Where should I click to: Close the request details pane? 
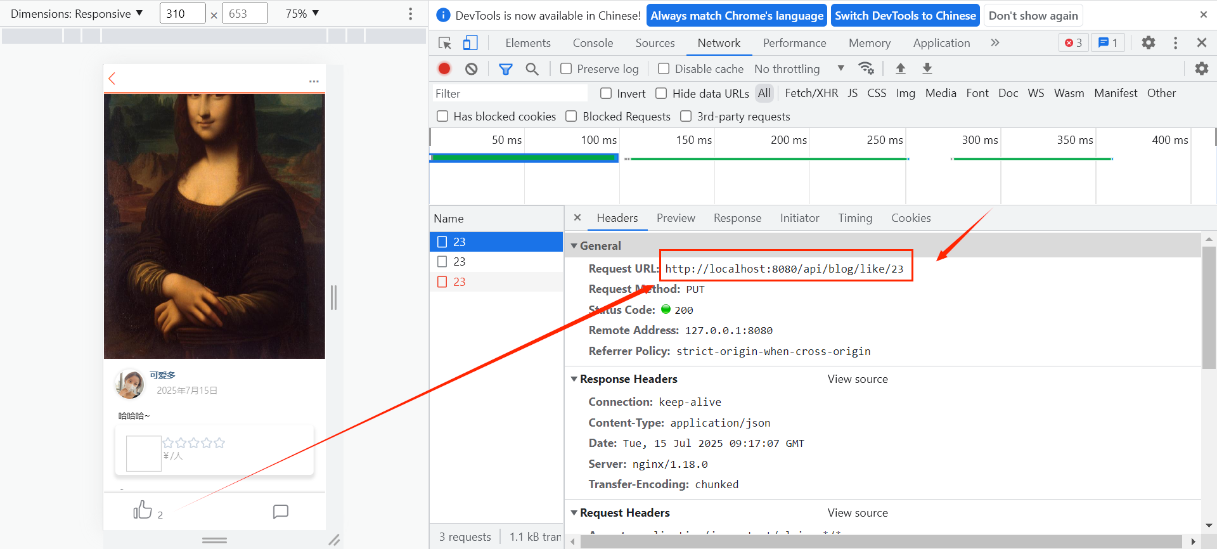click(577, 217)
